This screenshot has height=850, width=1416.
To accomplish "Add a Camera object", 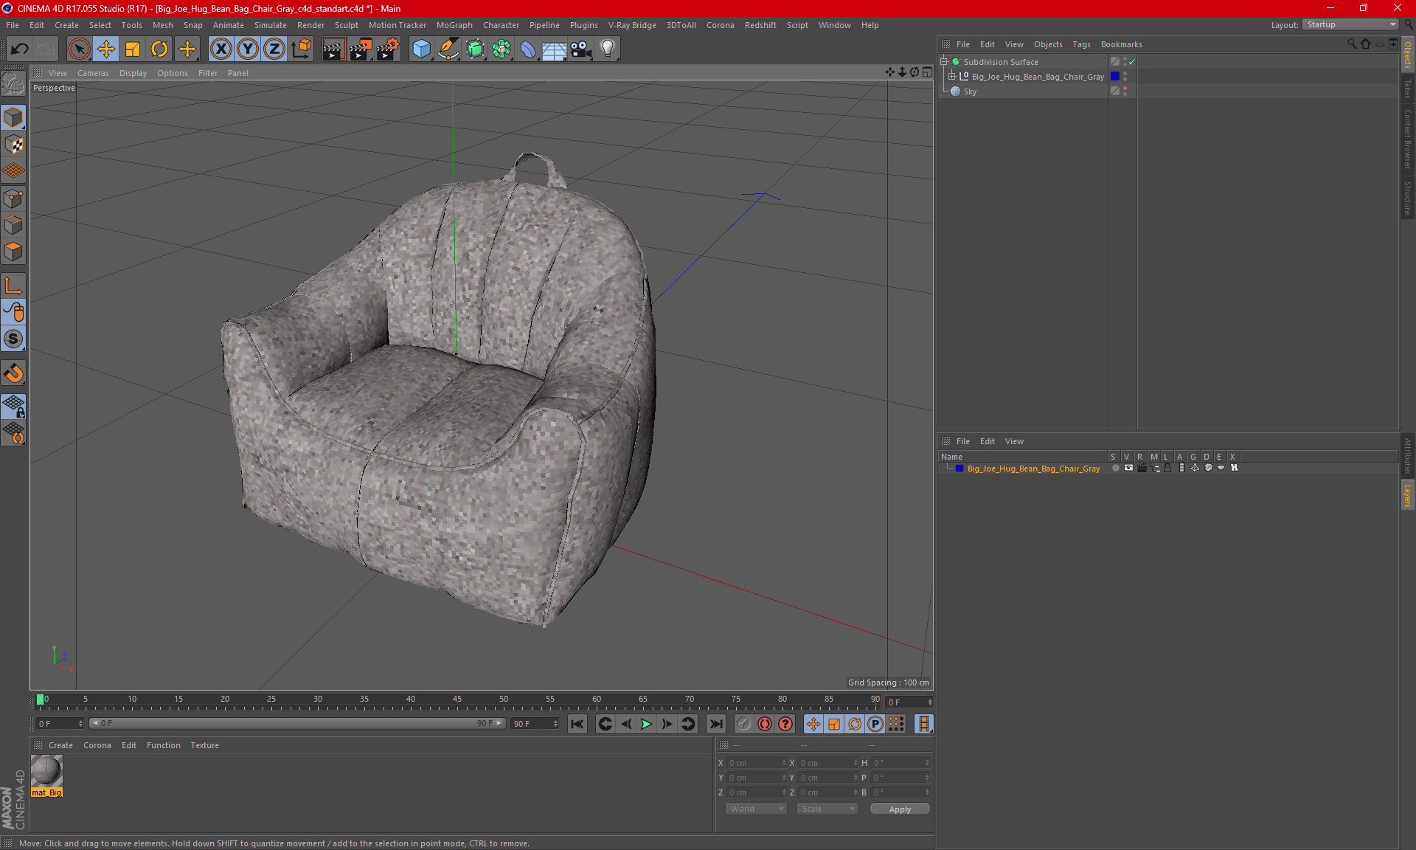I will pyautogui.click(x=581, y=49).
